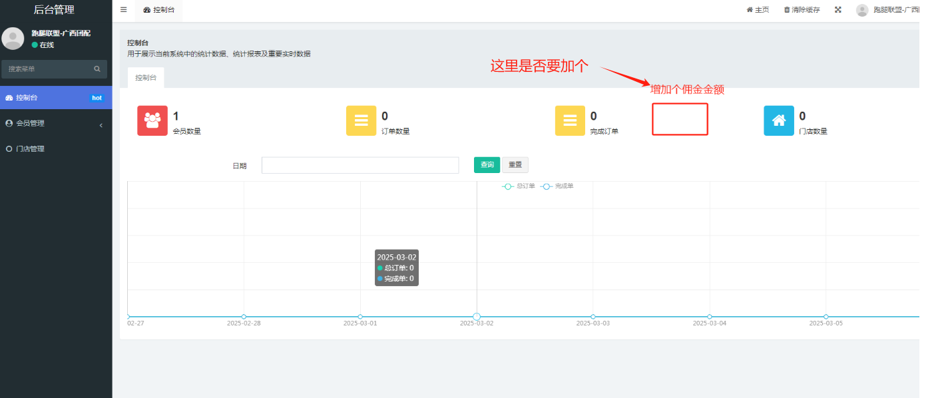
Task: Click the 门店数量 label
Action: pyautogui.click(x=813, y=131)
